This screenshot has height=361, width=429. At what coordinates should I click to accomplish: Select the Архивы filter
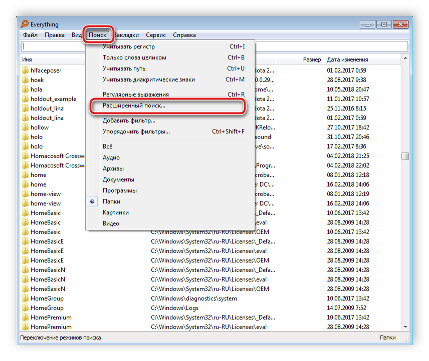(170, 168)
